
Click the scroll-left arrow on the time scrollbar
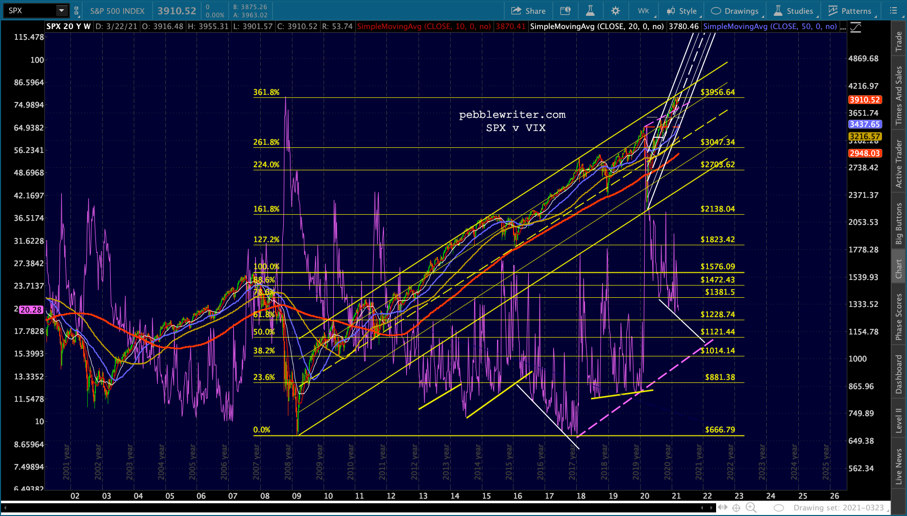coord(702,507)
